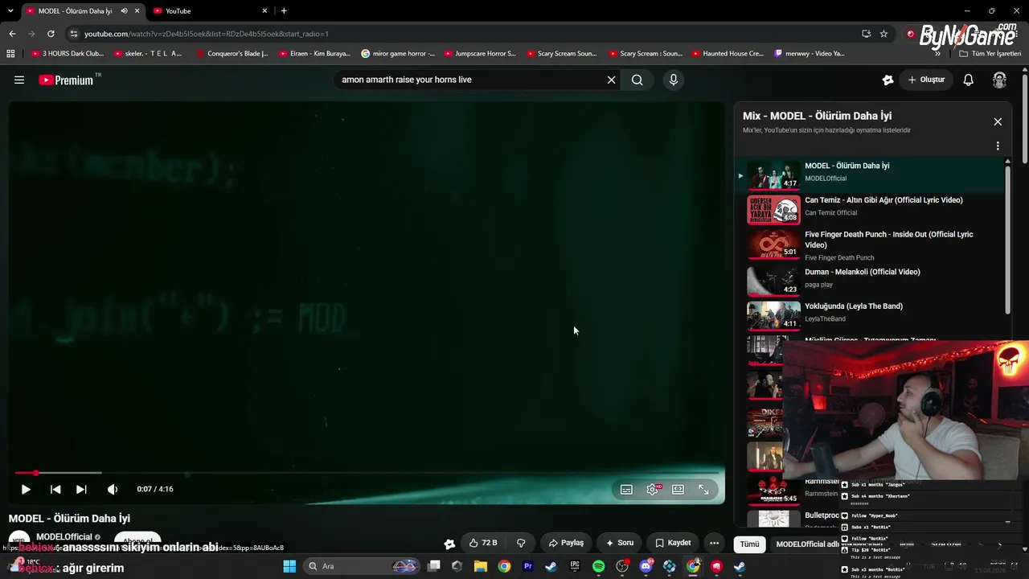Click the Soru ask button
Viewport: 1029px width, 579px height.
(620, 543)
